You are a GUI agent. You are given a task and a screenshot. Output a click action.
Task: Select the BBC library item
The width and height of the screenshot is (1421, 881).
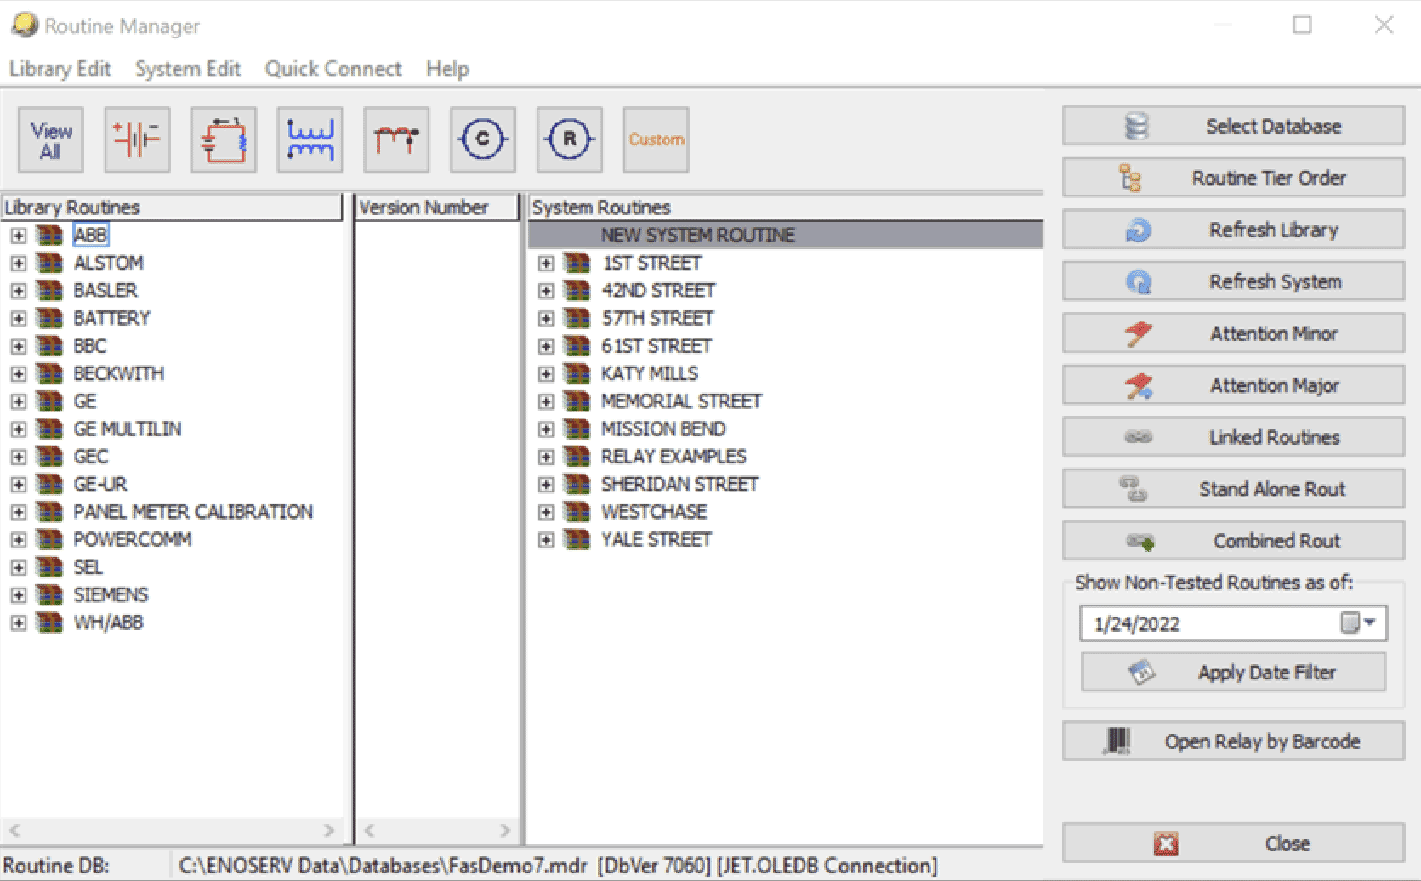pyautogui.click(x=90, y=346)
